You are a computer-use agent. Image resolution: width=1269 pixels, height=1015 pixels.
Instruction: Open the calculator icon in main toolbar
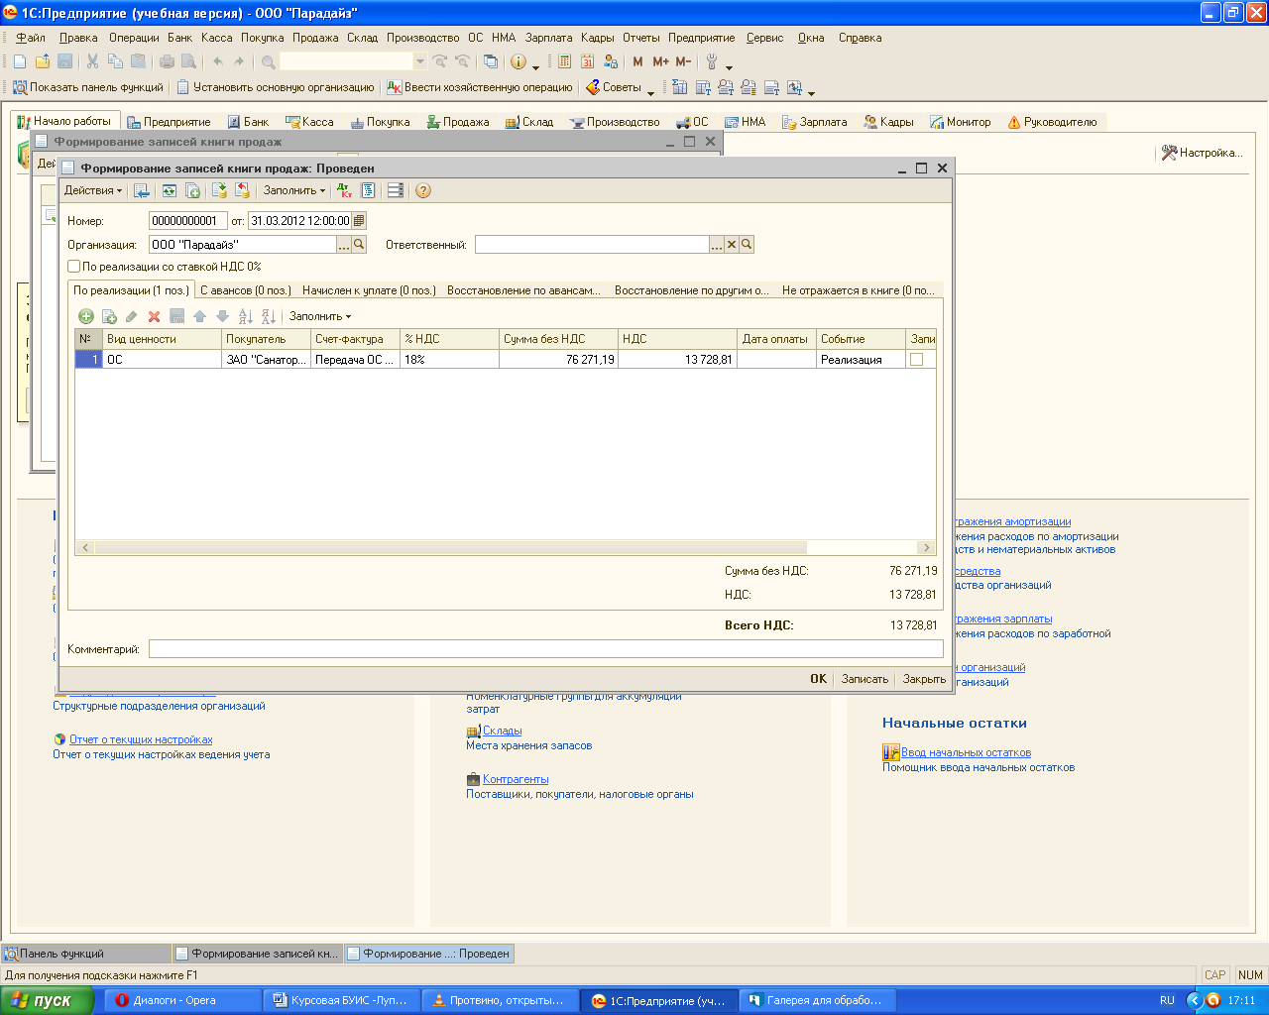tap(564, 61)
